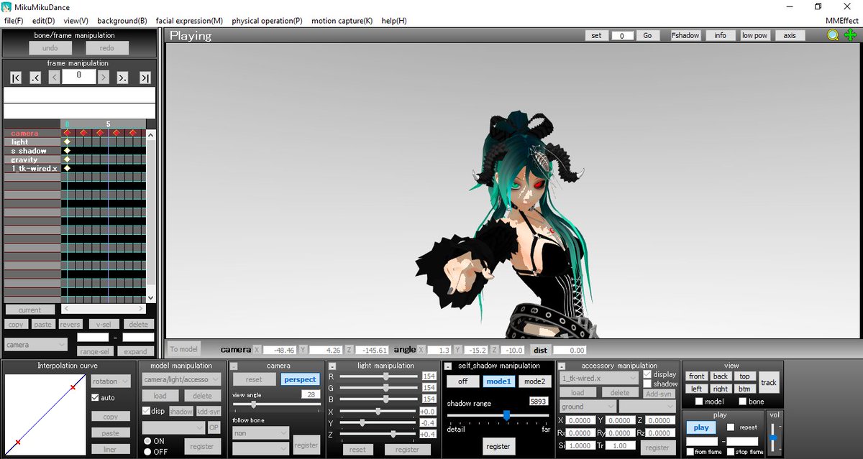Open the motion capture(K) menu
This screenshot has width=863, height=459.
click(342, 21)
